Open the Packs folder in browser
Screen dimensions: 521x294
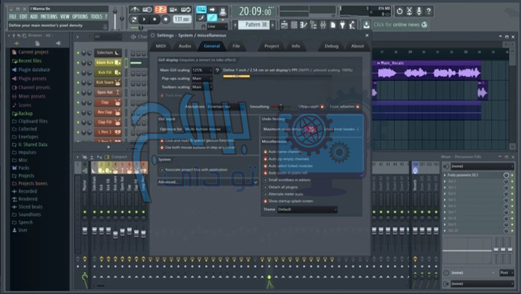pyautogui.click(x=24, y=168)
